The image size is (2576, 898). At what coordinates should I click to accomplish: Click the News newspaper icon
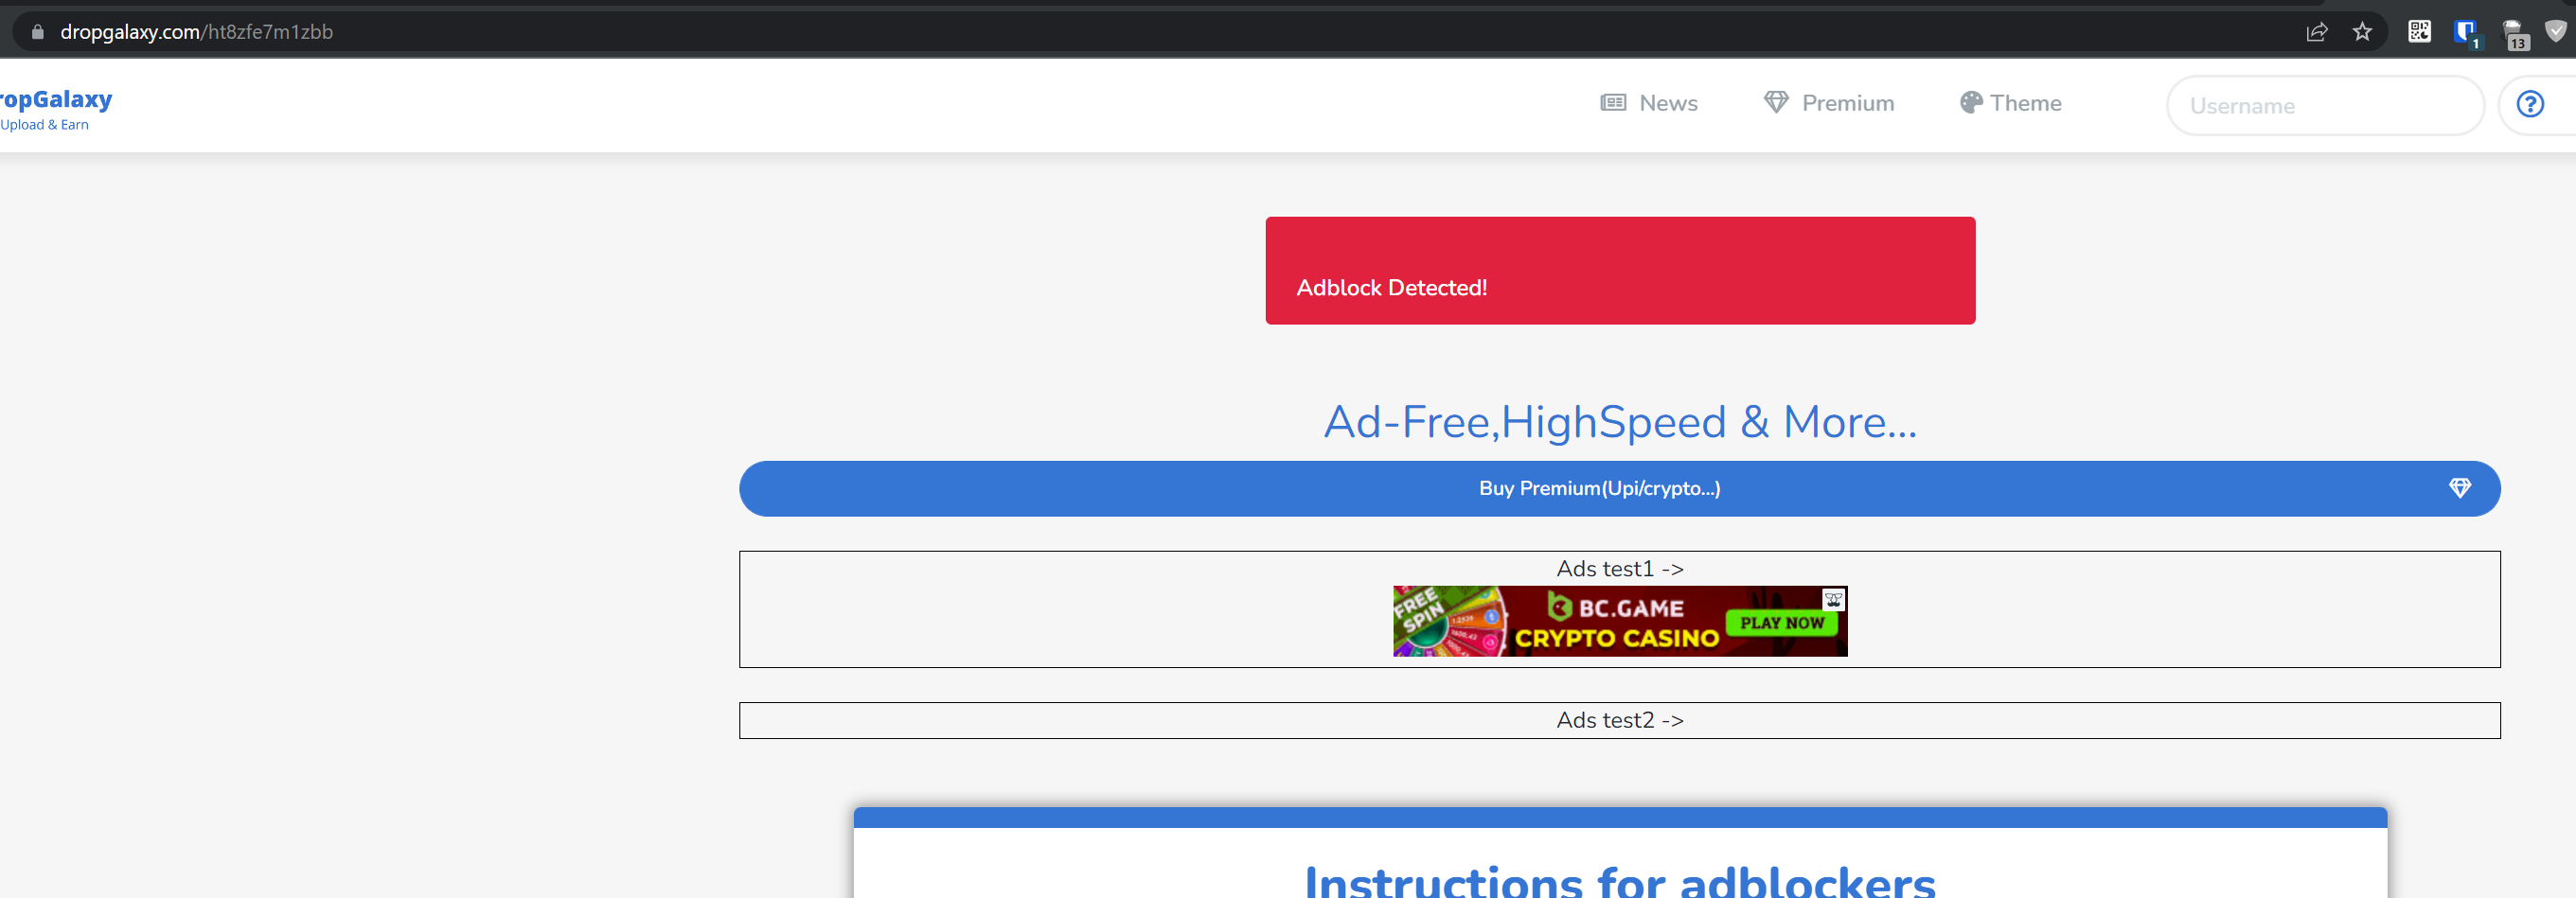[1613, 102]
